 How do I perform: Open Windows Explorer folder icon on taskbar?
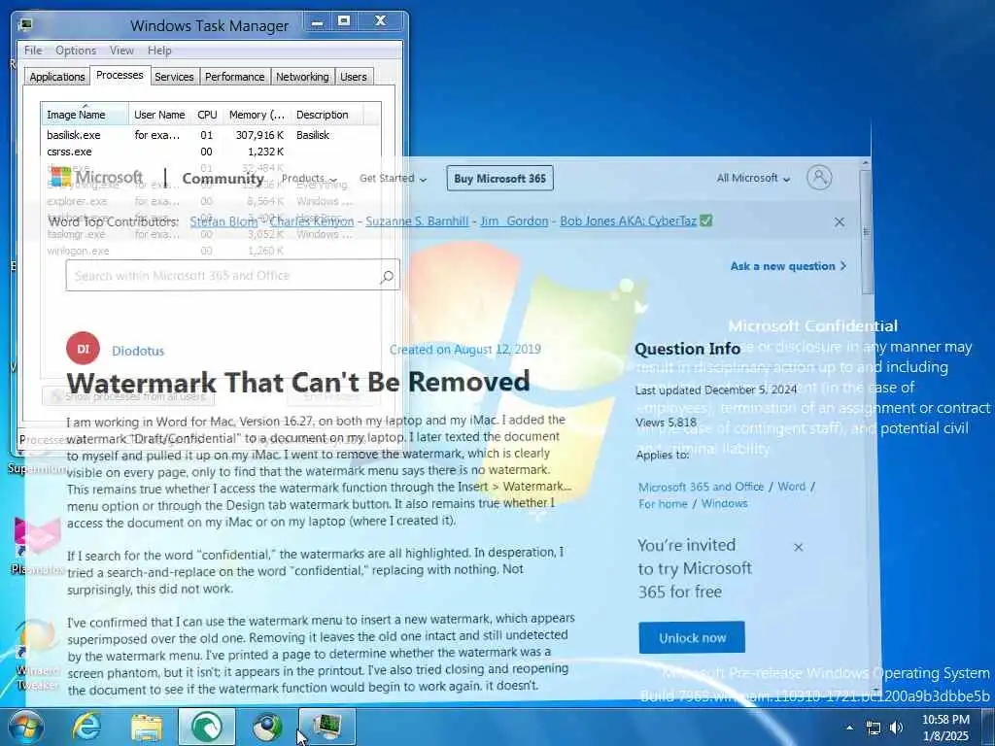click(x=147, y=727)
